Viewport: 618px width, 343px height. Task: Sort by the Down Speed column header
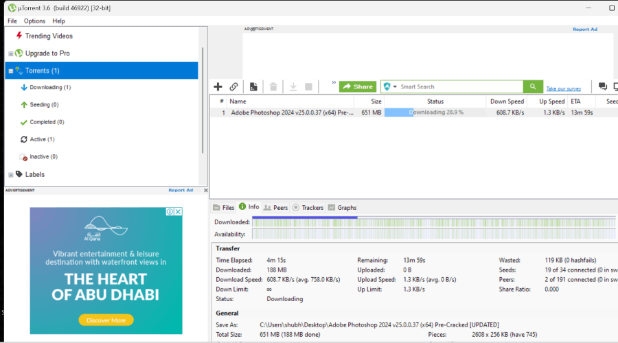pyautogui.click(x=507, y=102)
